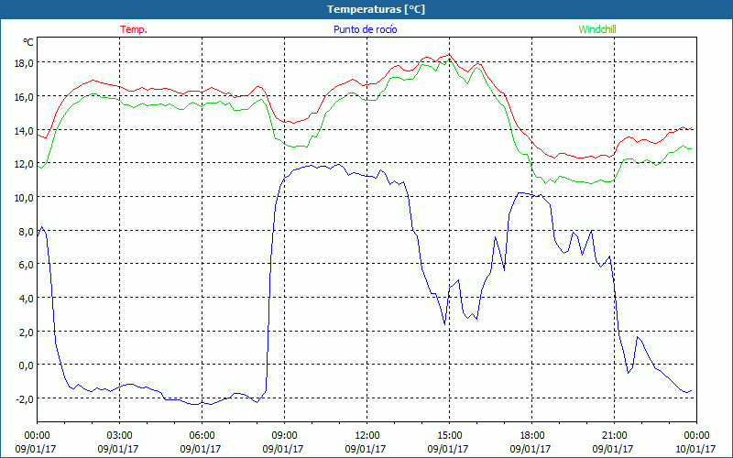The width and height of the screenshot is (733, 458).
Task: Click the 09:00 time axis label
Action: pyautogui.click(x=284, y=436)
